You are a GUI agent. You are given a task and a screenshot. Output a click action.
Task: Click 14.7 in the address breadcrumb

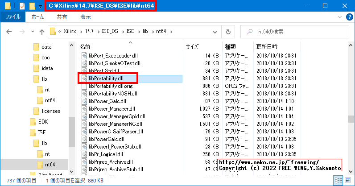coord(89,31)
